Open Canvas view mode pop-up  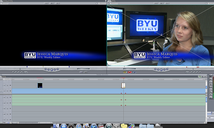pyautogui.click(x=162, y=3)
